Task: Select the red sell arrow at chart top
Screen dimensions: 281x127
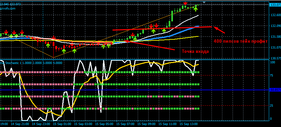Action: pos(185,3)
